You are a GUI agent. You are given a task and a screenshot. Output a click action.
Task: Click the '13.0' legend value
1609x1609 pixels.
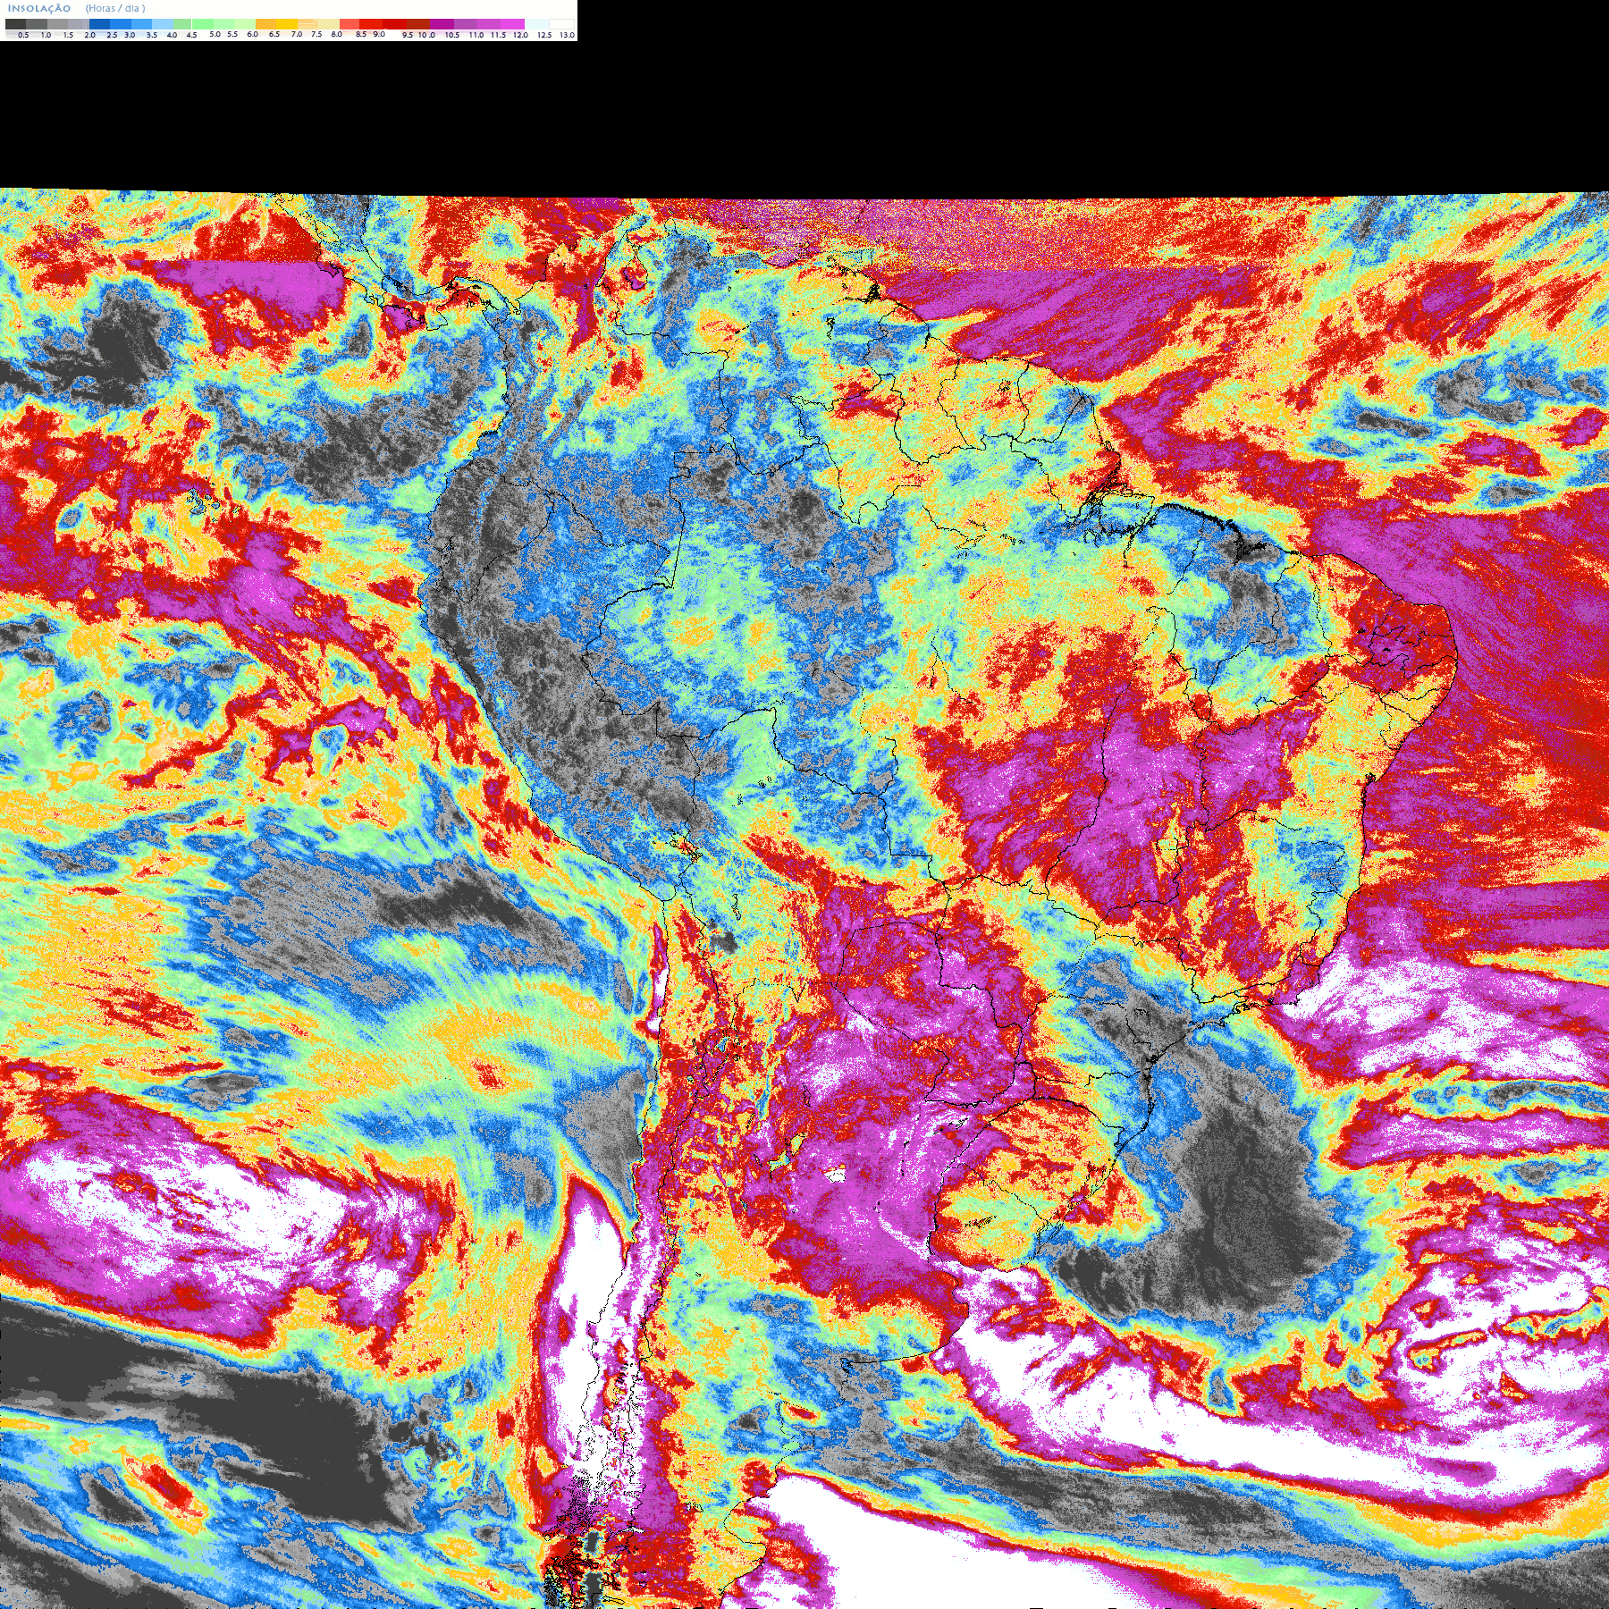[x=567, y=35]
